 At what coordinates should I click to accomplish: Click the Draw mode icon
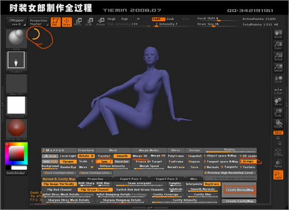tap(67, 22)
